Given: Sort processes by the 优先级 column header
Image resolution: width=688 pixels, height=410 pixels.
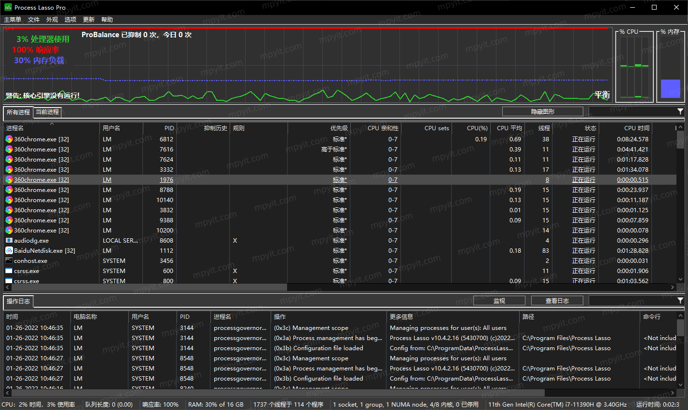Looking at the screenshot, I should pyautogui.click(x=319, y=128).
